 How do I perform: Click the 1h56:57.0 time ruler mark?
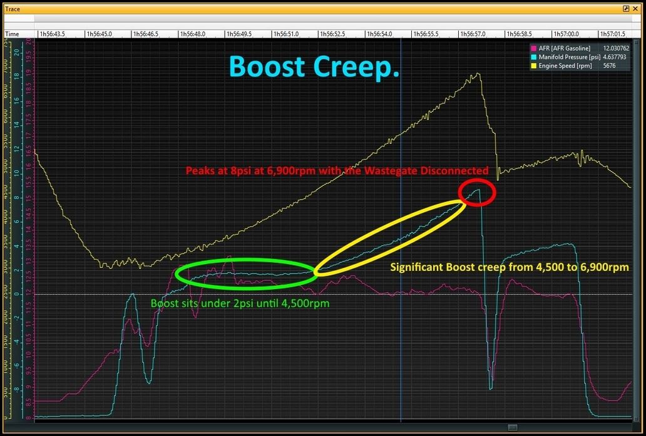click(474, 34)
